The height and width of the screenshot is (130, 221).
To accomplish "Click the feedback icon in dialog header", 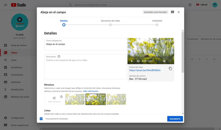I will pyautogui.click(x=172, y=12).
